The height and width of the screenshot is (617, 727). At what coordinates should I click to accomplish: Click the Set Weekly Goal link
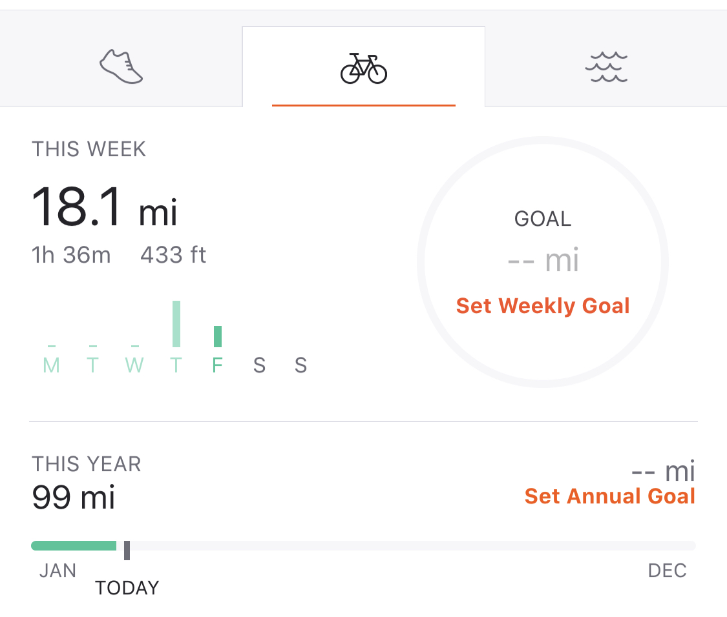click(543, 305)
